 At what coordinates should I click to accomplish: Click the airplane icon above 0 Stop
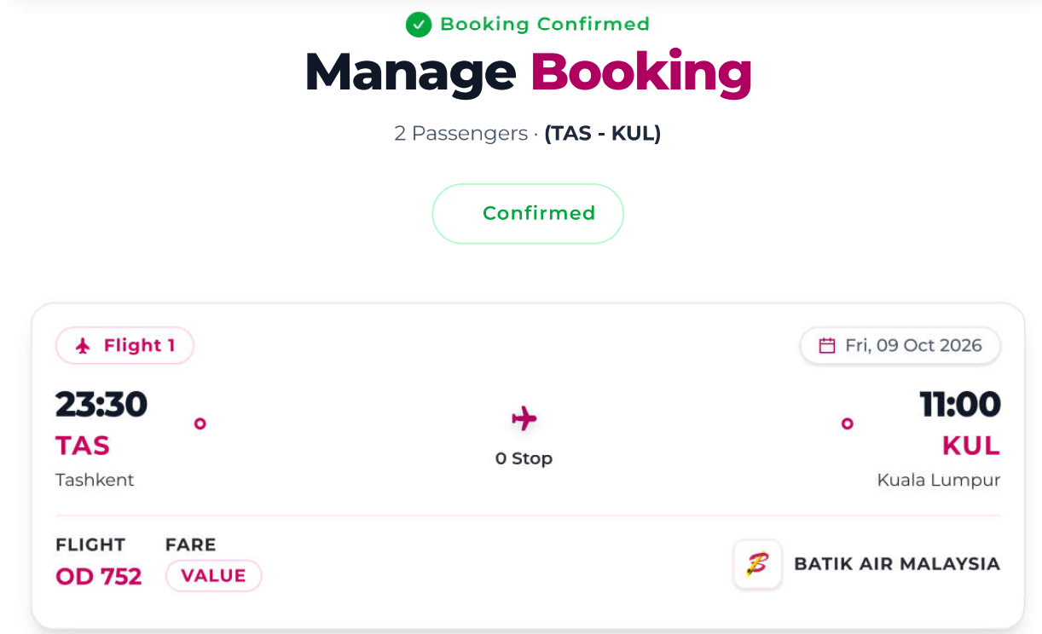(x=524, y=418)
